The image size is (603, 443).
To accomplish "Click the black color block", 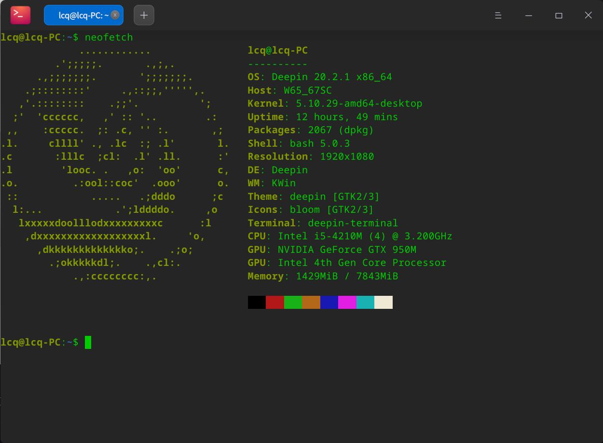I will pyautogui.click(x=257, y=302).
